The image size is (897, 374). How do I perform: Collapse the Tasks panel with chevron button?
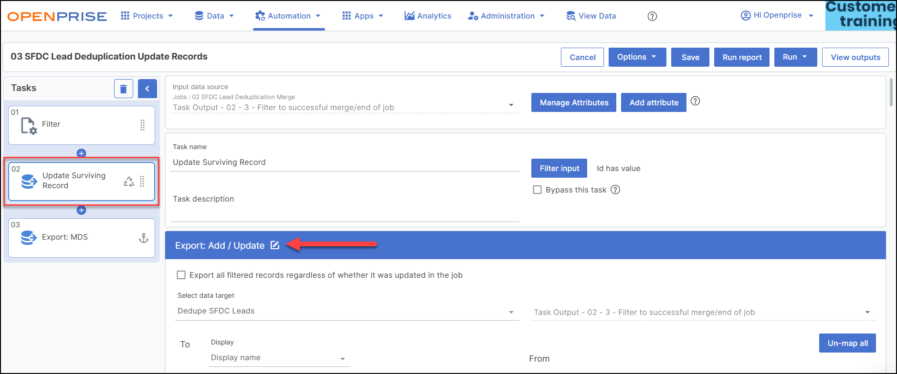pos(148,89)
